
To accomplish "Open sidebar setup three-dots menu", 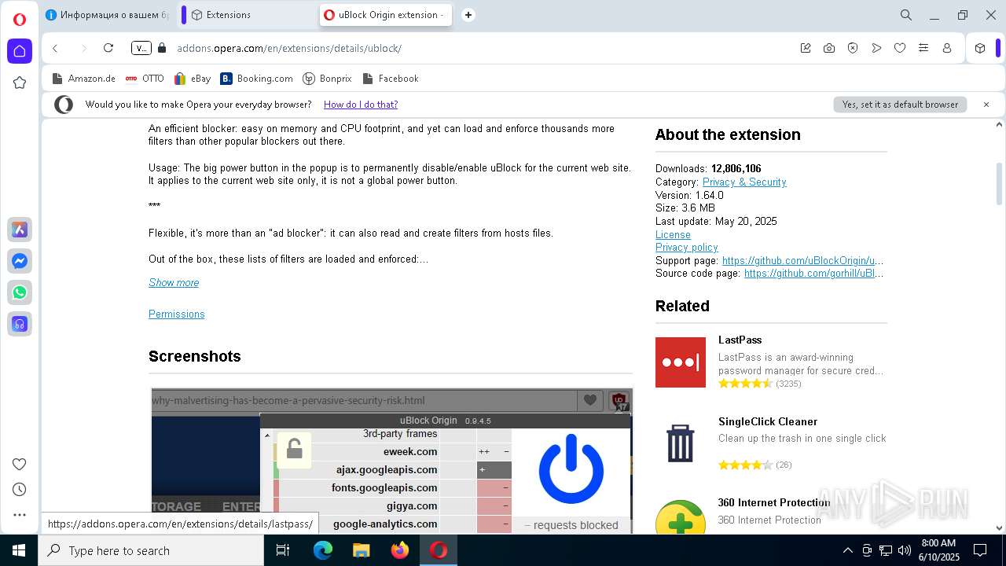I will 20,515.
